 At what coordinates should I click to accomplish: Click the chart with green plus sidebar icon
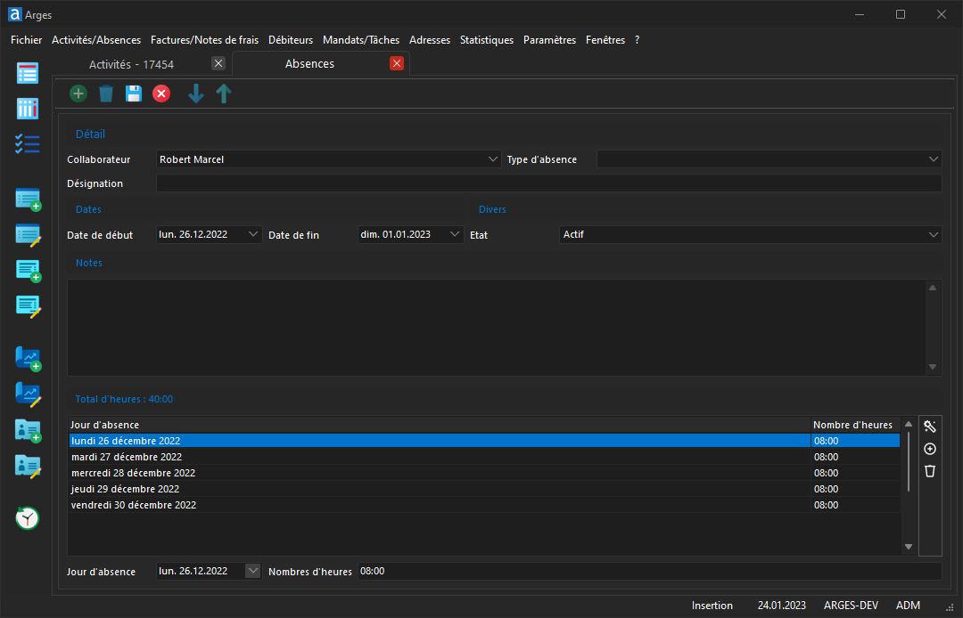(28, 359)
